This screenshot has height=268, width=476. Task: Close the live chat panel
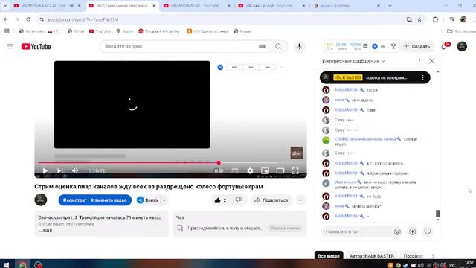pos(431,61)
